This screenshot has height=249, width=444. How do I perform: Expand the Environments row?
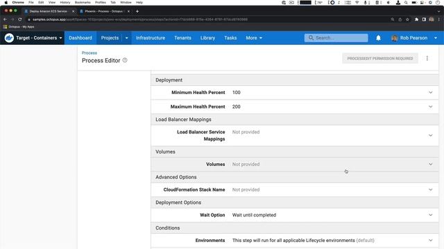(430, 240)
